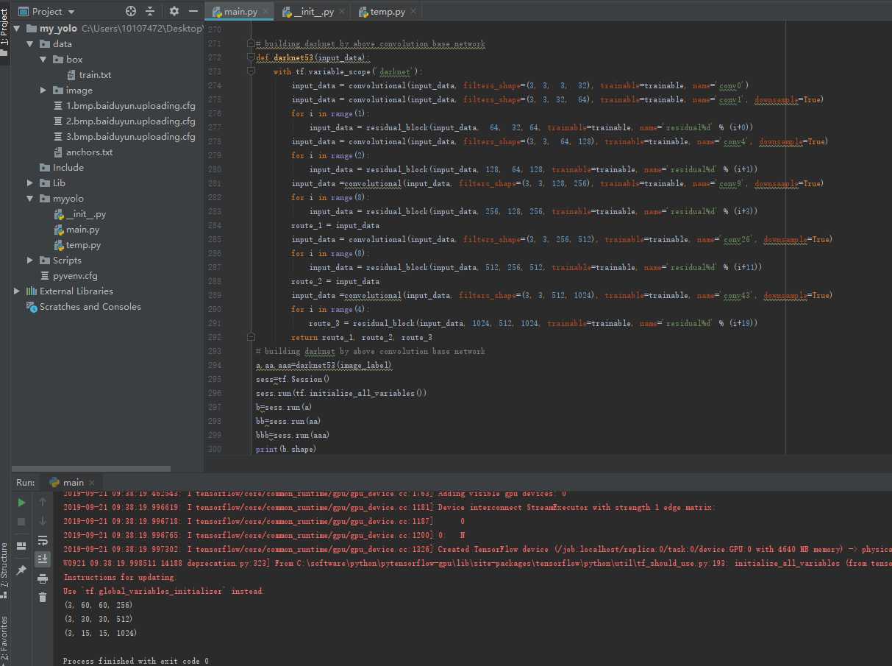Click 'Instructions for updating:' console line
The width and height of the screenshot is (892, 666).
tap(120, 577)
